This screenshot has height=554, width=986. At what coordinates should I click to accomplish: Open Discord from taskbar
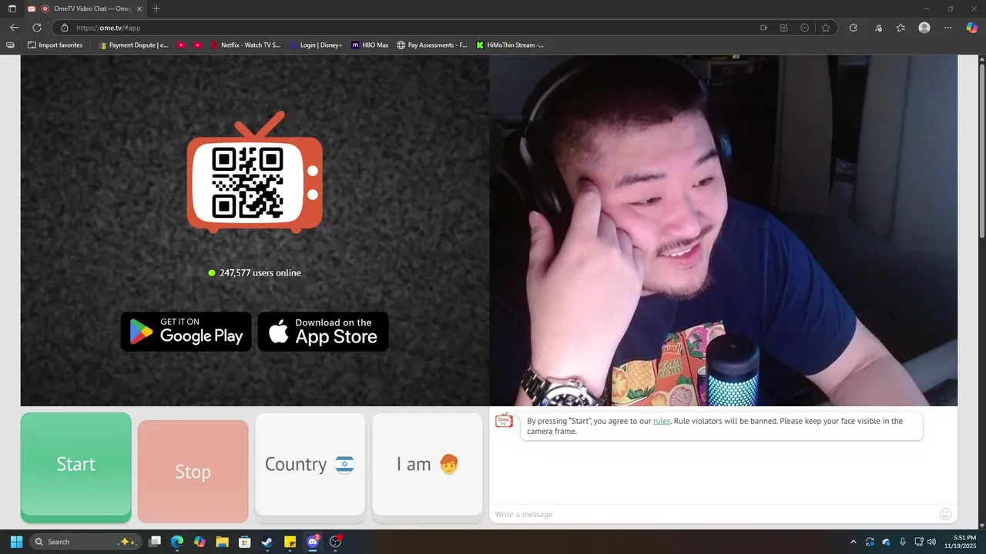(x=313, y=542)
